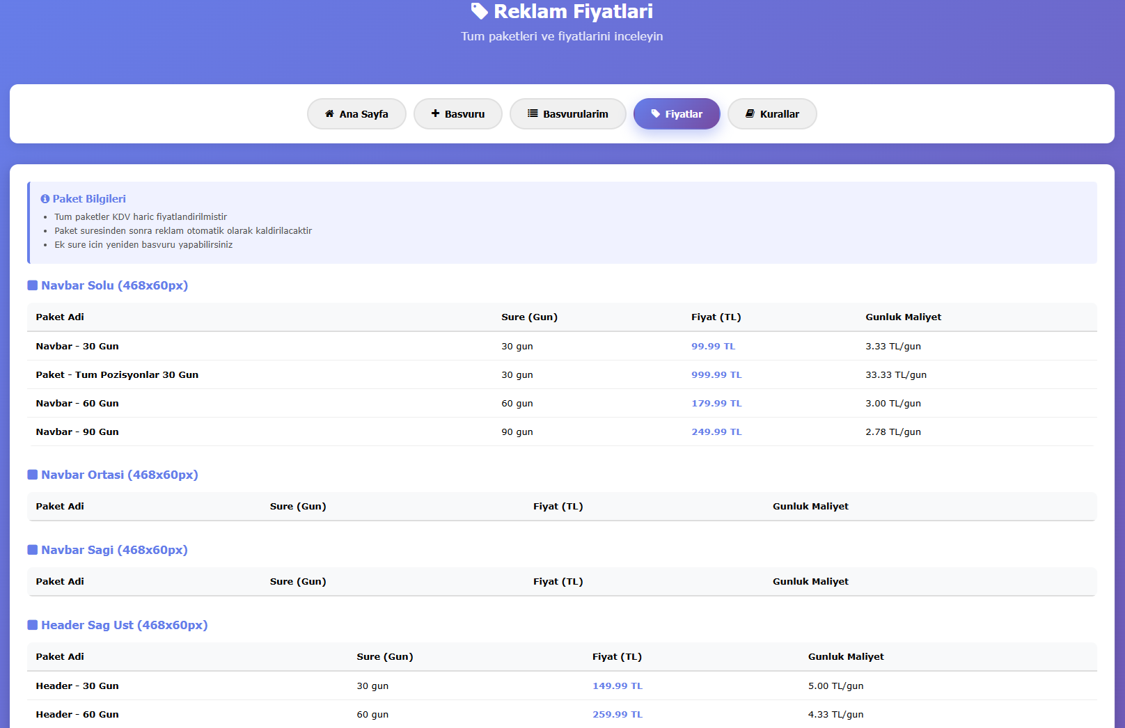Select the 99.99 TL price
1125x728 pixels.
[x=713, y=347]
